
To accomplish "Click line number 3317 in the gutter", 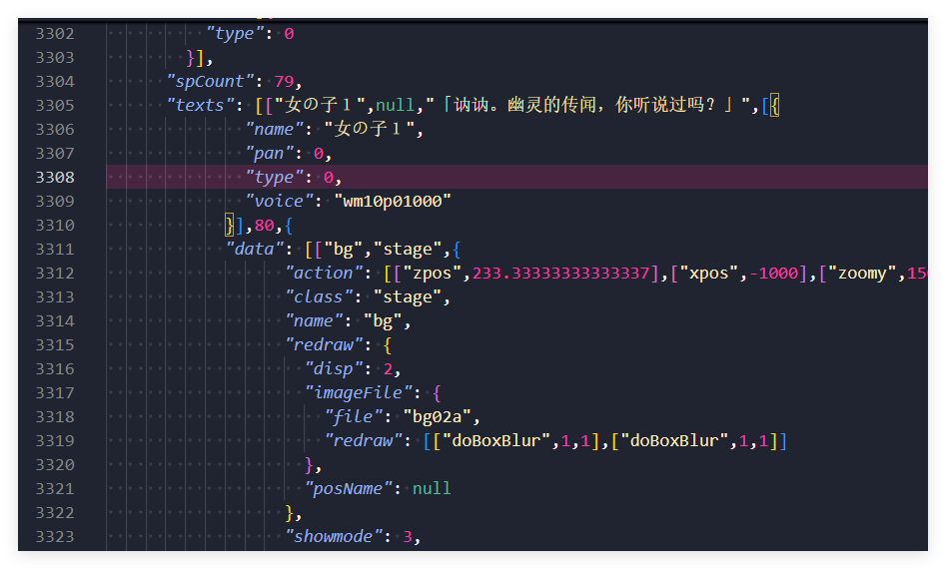I will click(x=54, y=393).
